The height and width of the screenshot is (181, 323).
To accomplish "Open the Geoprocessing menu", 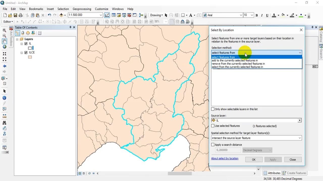I will coord(82,9).
